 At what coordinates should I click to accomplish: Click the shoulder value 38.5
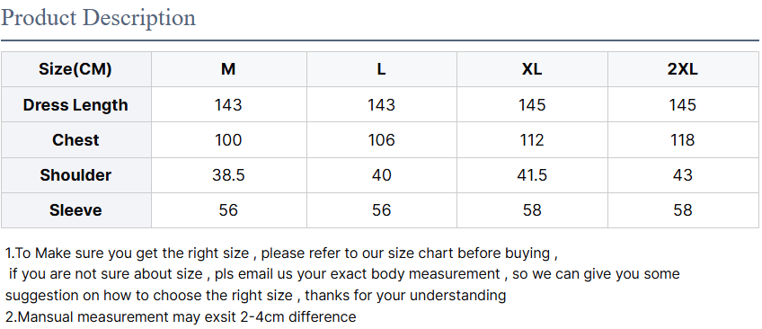[228, 175]
